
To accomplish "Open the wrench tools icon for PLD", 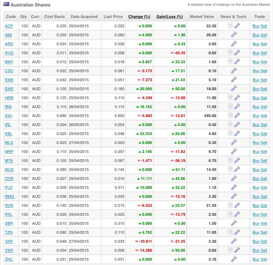I will (x=234, y=187).
